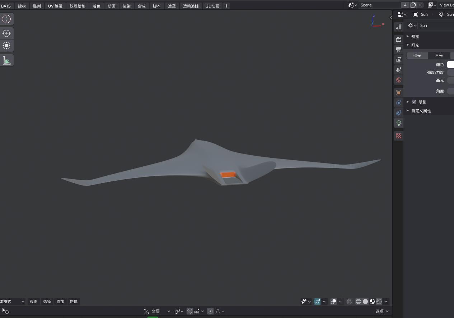Collapse the 灯光 light panel
454x318 pixels.
(x=415, y=45)
